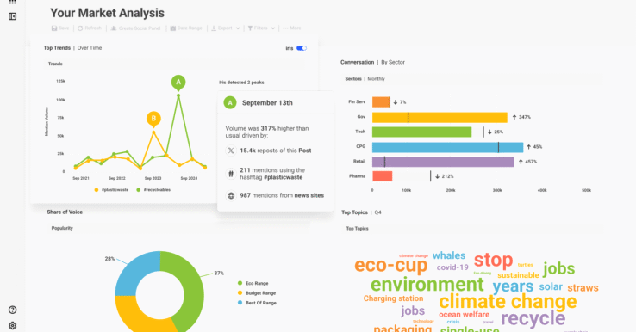Open the Date Range picker
This screenshot has height=332, width=636.
tap(186, 28)
